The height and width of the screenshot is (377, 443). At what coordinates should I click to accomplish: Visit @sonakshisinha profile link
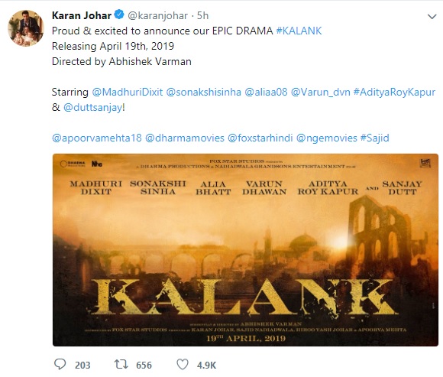[204, 93]
